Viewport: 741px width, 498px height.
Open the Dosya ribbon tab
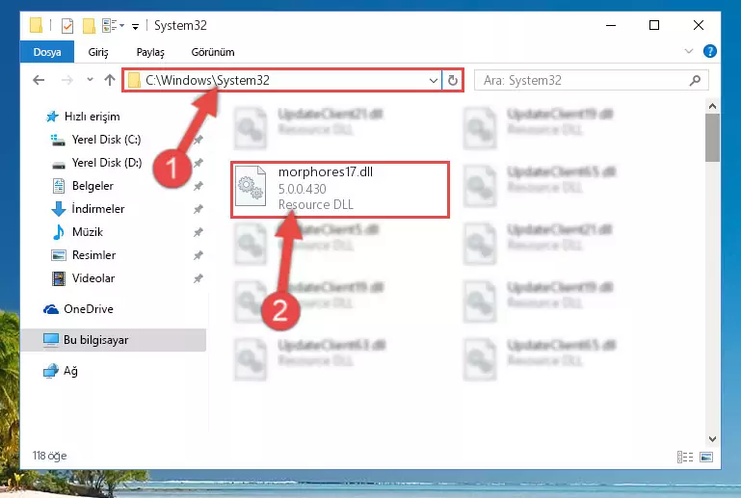[47, 52]
